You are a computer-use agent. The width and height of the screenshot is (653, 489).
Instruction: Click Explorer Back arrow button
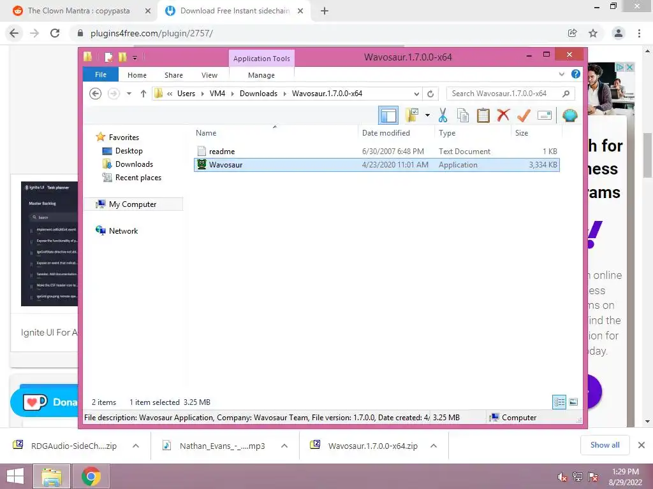pyautogui.click(x=96, y=94)
